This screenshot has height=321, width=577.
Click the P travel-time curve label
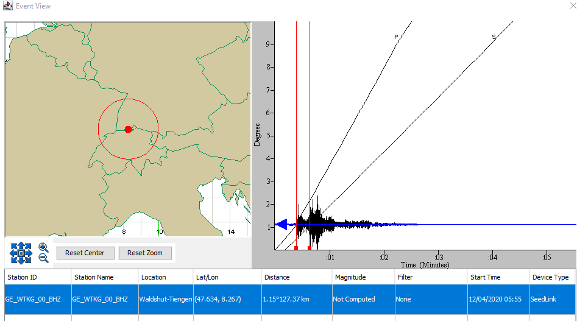pos(396,37)
